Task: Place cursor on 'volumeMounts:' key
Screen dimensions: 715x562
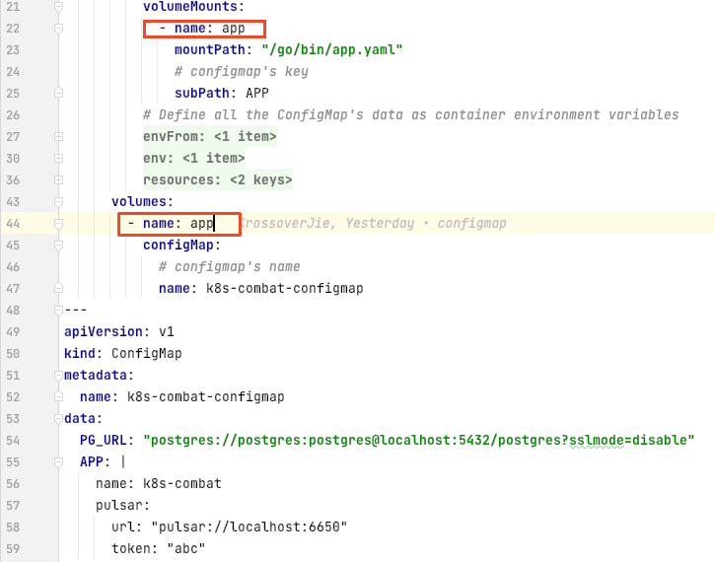Action: 193,7
